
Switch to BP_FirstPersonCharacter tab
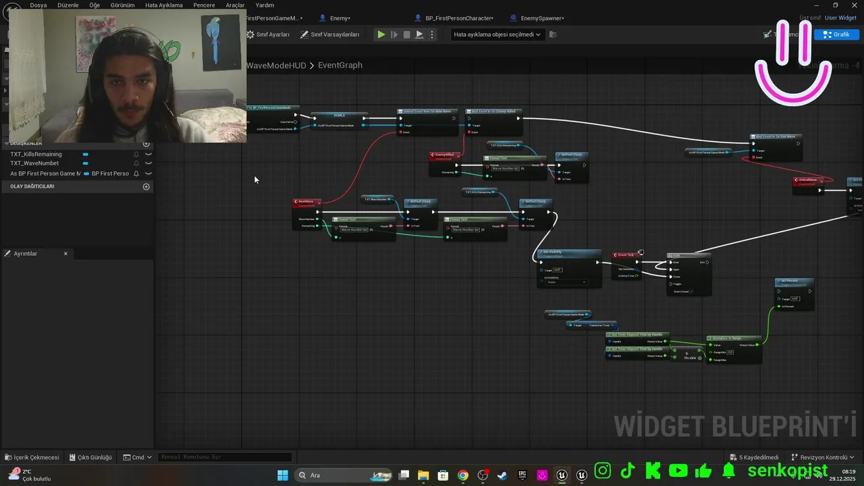(456, 18)
